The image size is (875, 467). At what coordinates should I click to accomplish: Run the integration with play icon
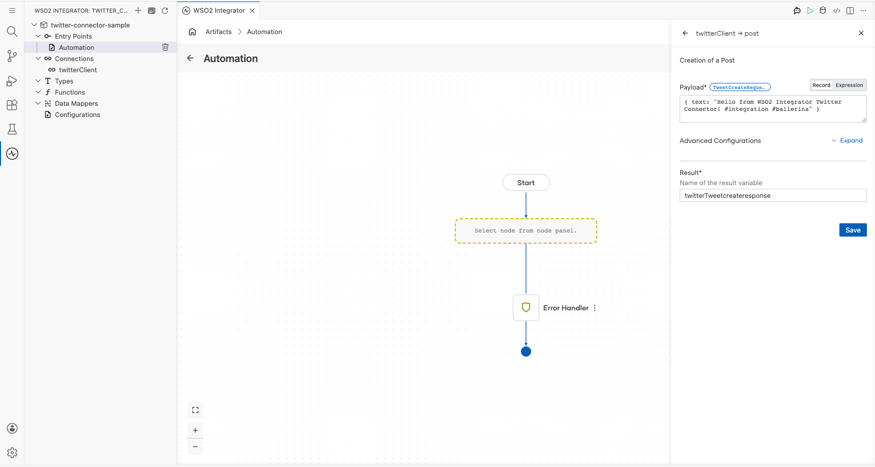coord(810,10)
